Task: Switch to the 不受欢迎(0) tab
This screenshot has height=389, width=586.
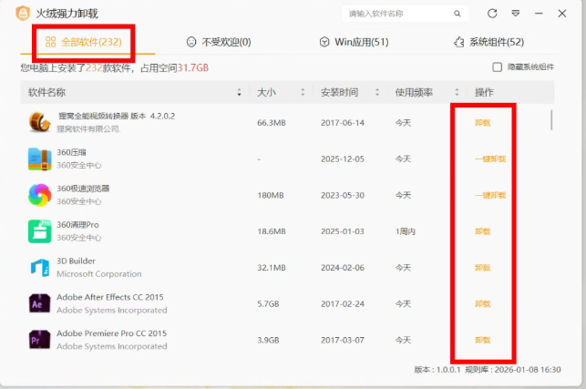Action: (x=218, y=43)
